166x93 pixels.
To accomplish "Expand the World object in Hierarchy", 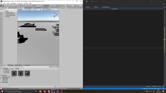I will click(5, 17).
